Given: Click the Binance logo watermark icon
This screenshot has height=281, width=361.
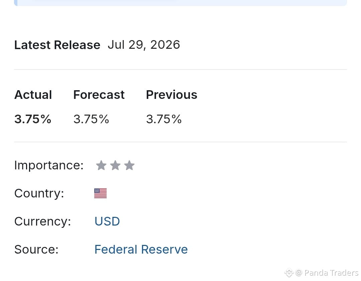Looking at the screenshot, I should tap(289, 273).
